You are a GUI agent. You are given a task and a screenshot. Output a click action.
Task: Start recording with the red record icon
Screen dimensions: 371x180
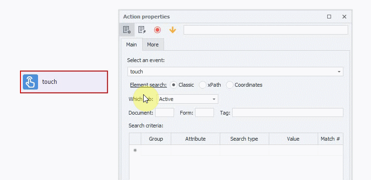pos(157,30)
